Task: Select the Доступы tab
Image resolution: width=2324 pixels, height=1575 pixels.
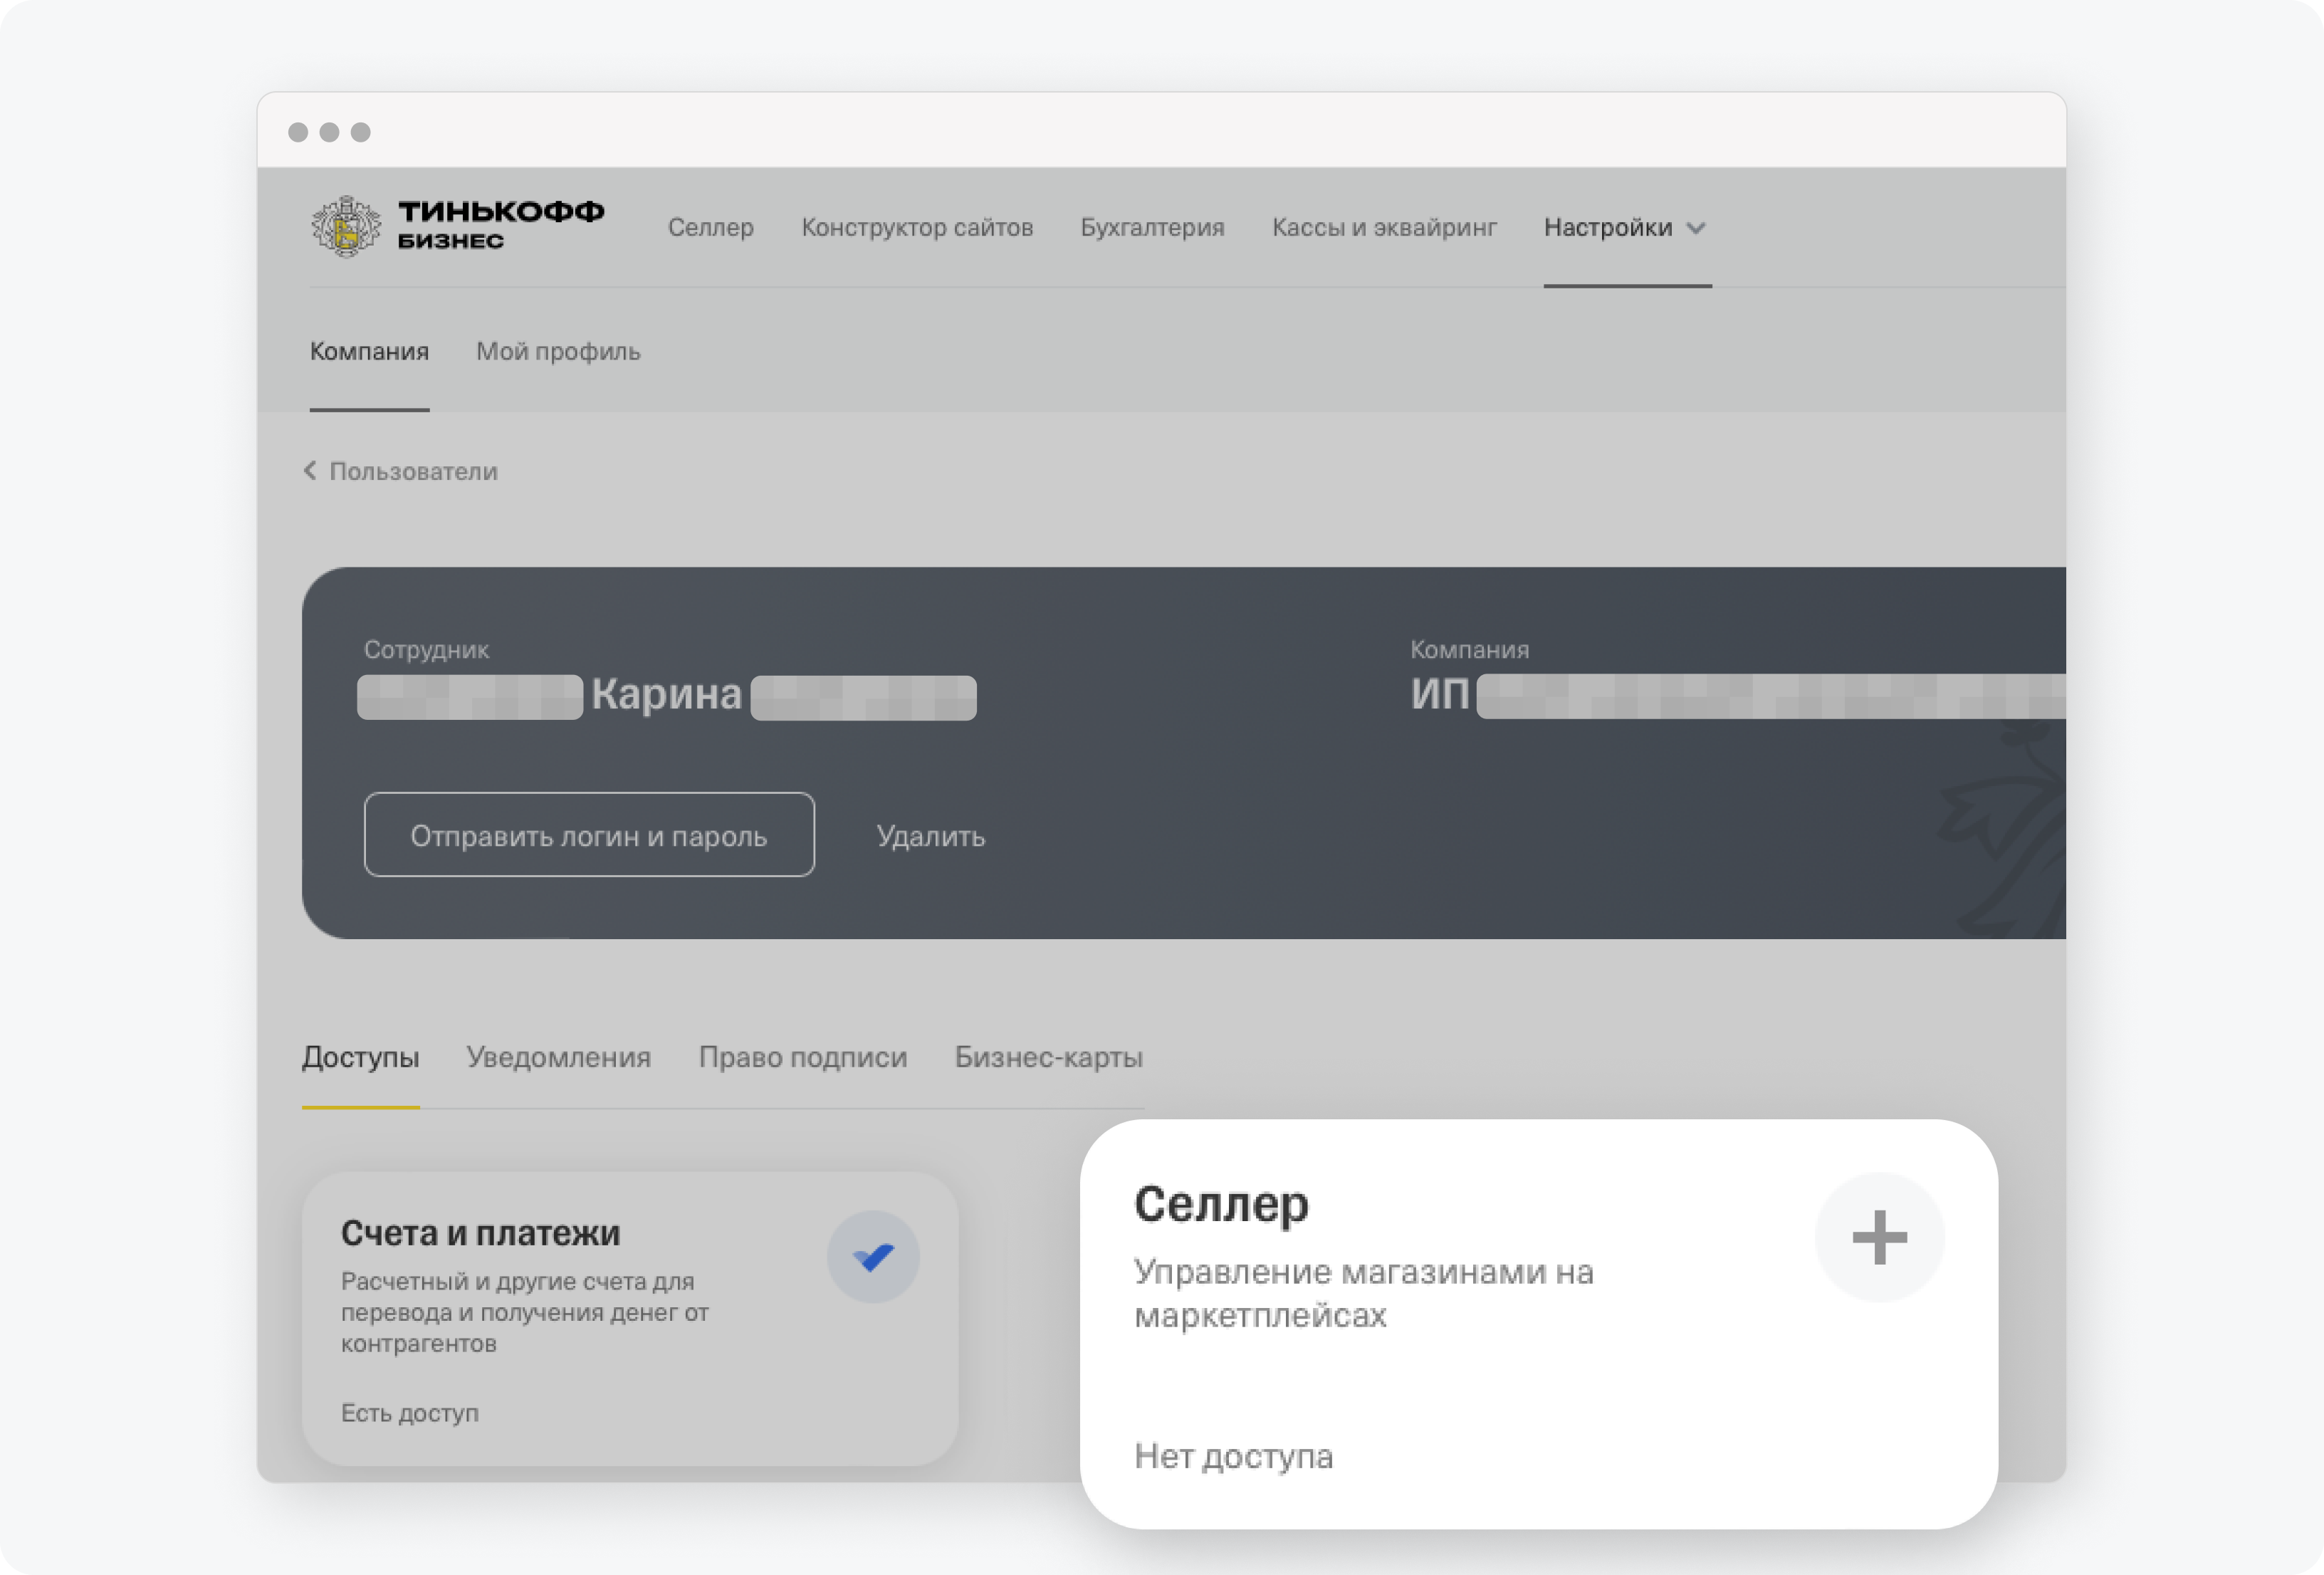Action: [x=361, y=1058]
